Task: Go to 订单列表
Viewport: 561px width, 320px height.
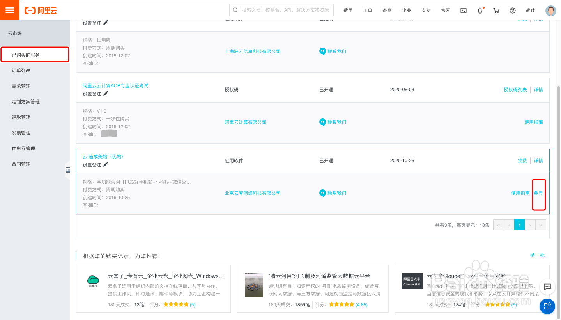Action: [21, 71]
